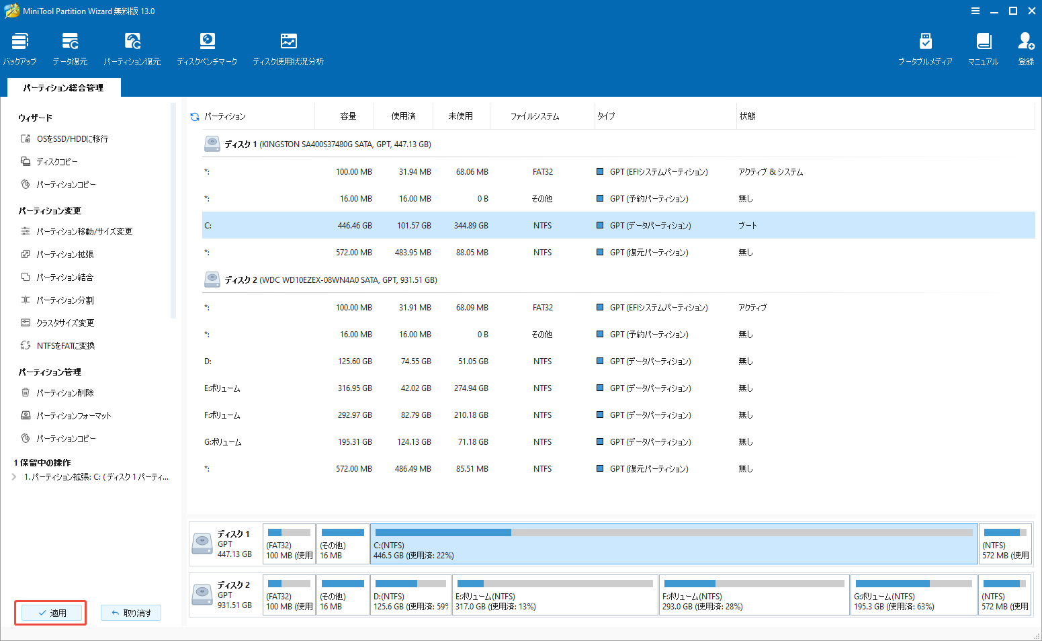Viewport: 1042px width, 641px height.
Task: Select the データ復元 (data recovery) icon
Action: 69,47
